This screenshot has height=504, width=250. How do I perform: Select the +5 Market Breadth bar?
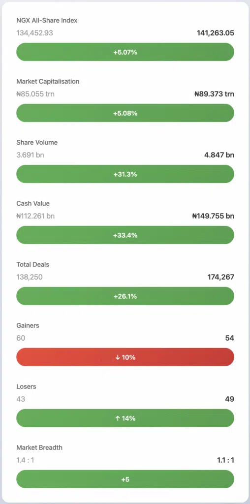(125, 479)
